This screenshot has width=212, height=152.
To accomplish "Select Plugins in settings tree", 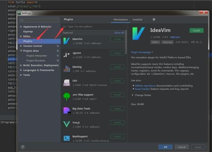I will tap(39, 41).
